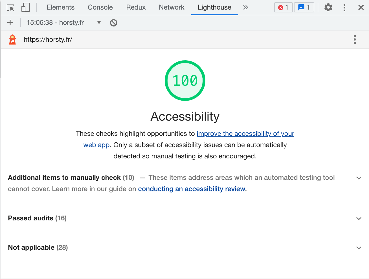The height and width of the screenshot is (279, 369).
Task: Open the Lighthouse report tools menu
Action: [355, 39]
